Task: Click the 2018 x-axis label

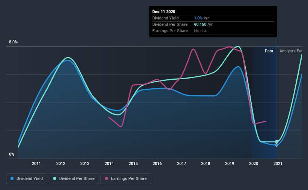Action: point(206,163)
